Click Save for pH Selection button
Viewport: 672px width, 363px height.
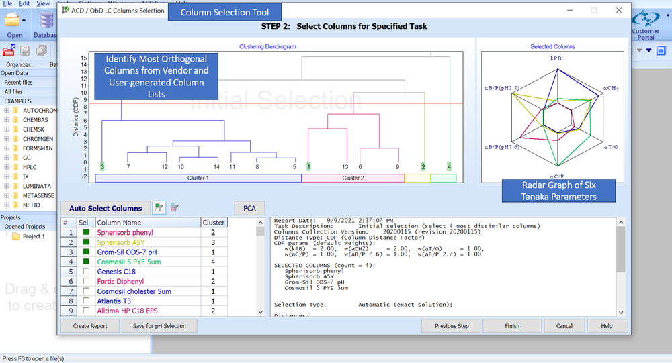pos(159,325)
